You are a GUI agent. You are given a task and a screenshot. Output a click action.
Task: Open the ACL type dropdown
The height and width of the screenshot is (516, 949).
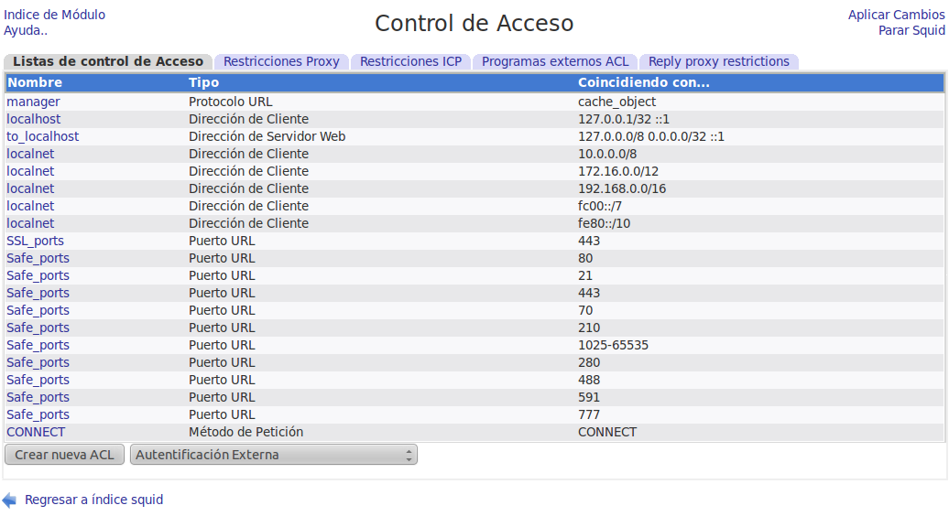click(273, 455)
